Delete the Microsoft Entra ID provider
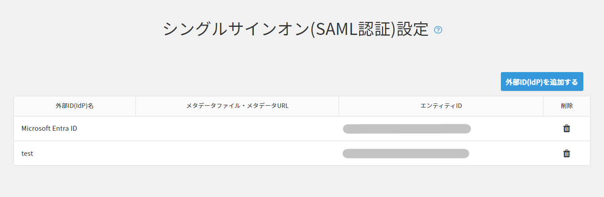This screenshot has width=604, height=197. [x=567, y=128]
